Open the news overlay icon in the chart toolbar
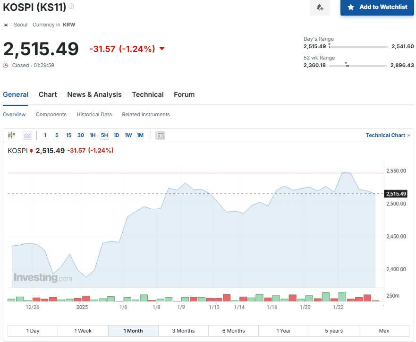This screenshot has height=342, width=416. click(160, 135)
